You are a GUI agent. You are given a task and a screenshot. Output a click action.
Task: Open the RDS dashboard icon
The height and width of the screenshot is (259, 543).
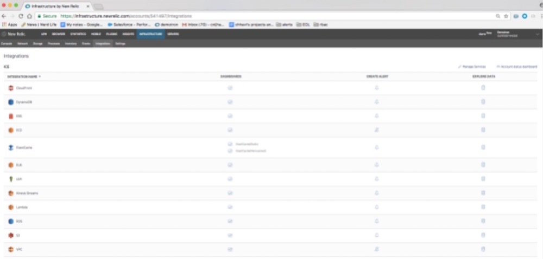(x=230, y=221)
